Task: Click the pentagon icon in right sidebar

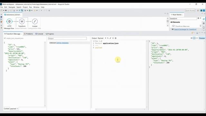Action: point(204,19)
